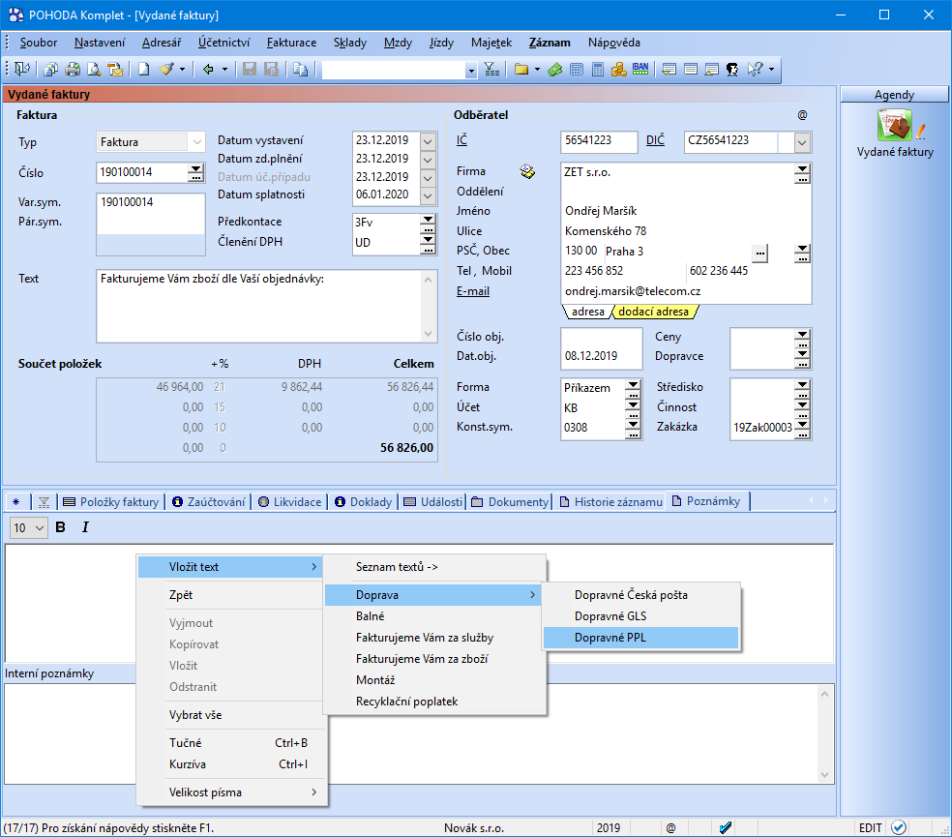Expand the toolbar search combo box arrow
Image resolution: width=952 pixels, height=837 pixels.
(471, 71)
